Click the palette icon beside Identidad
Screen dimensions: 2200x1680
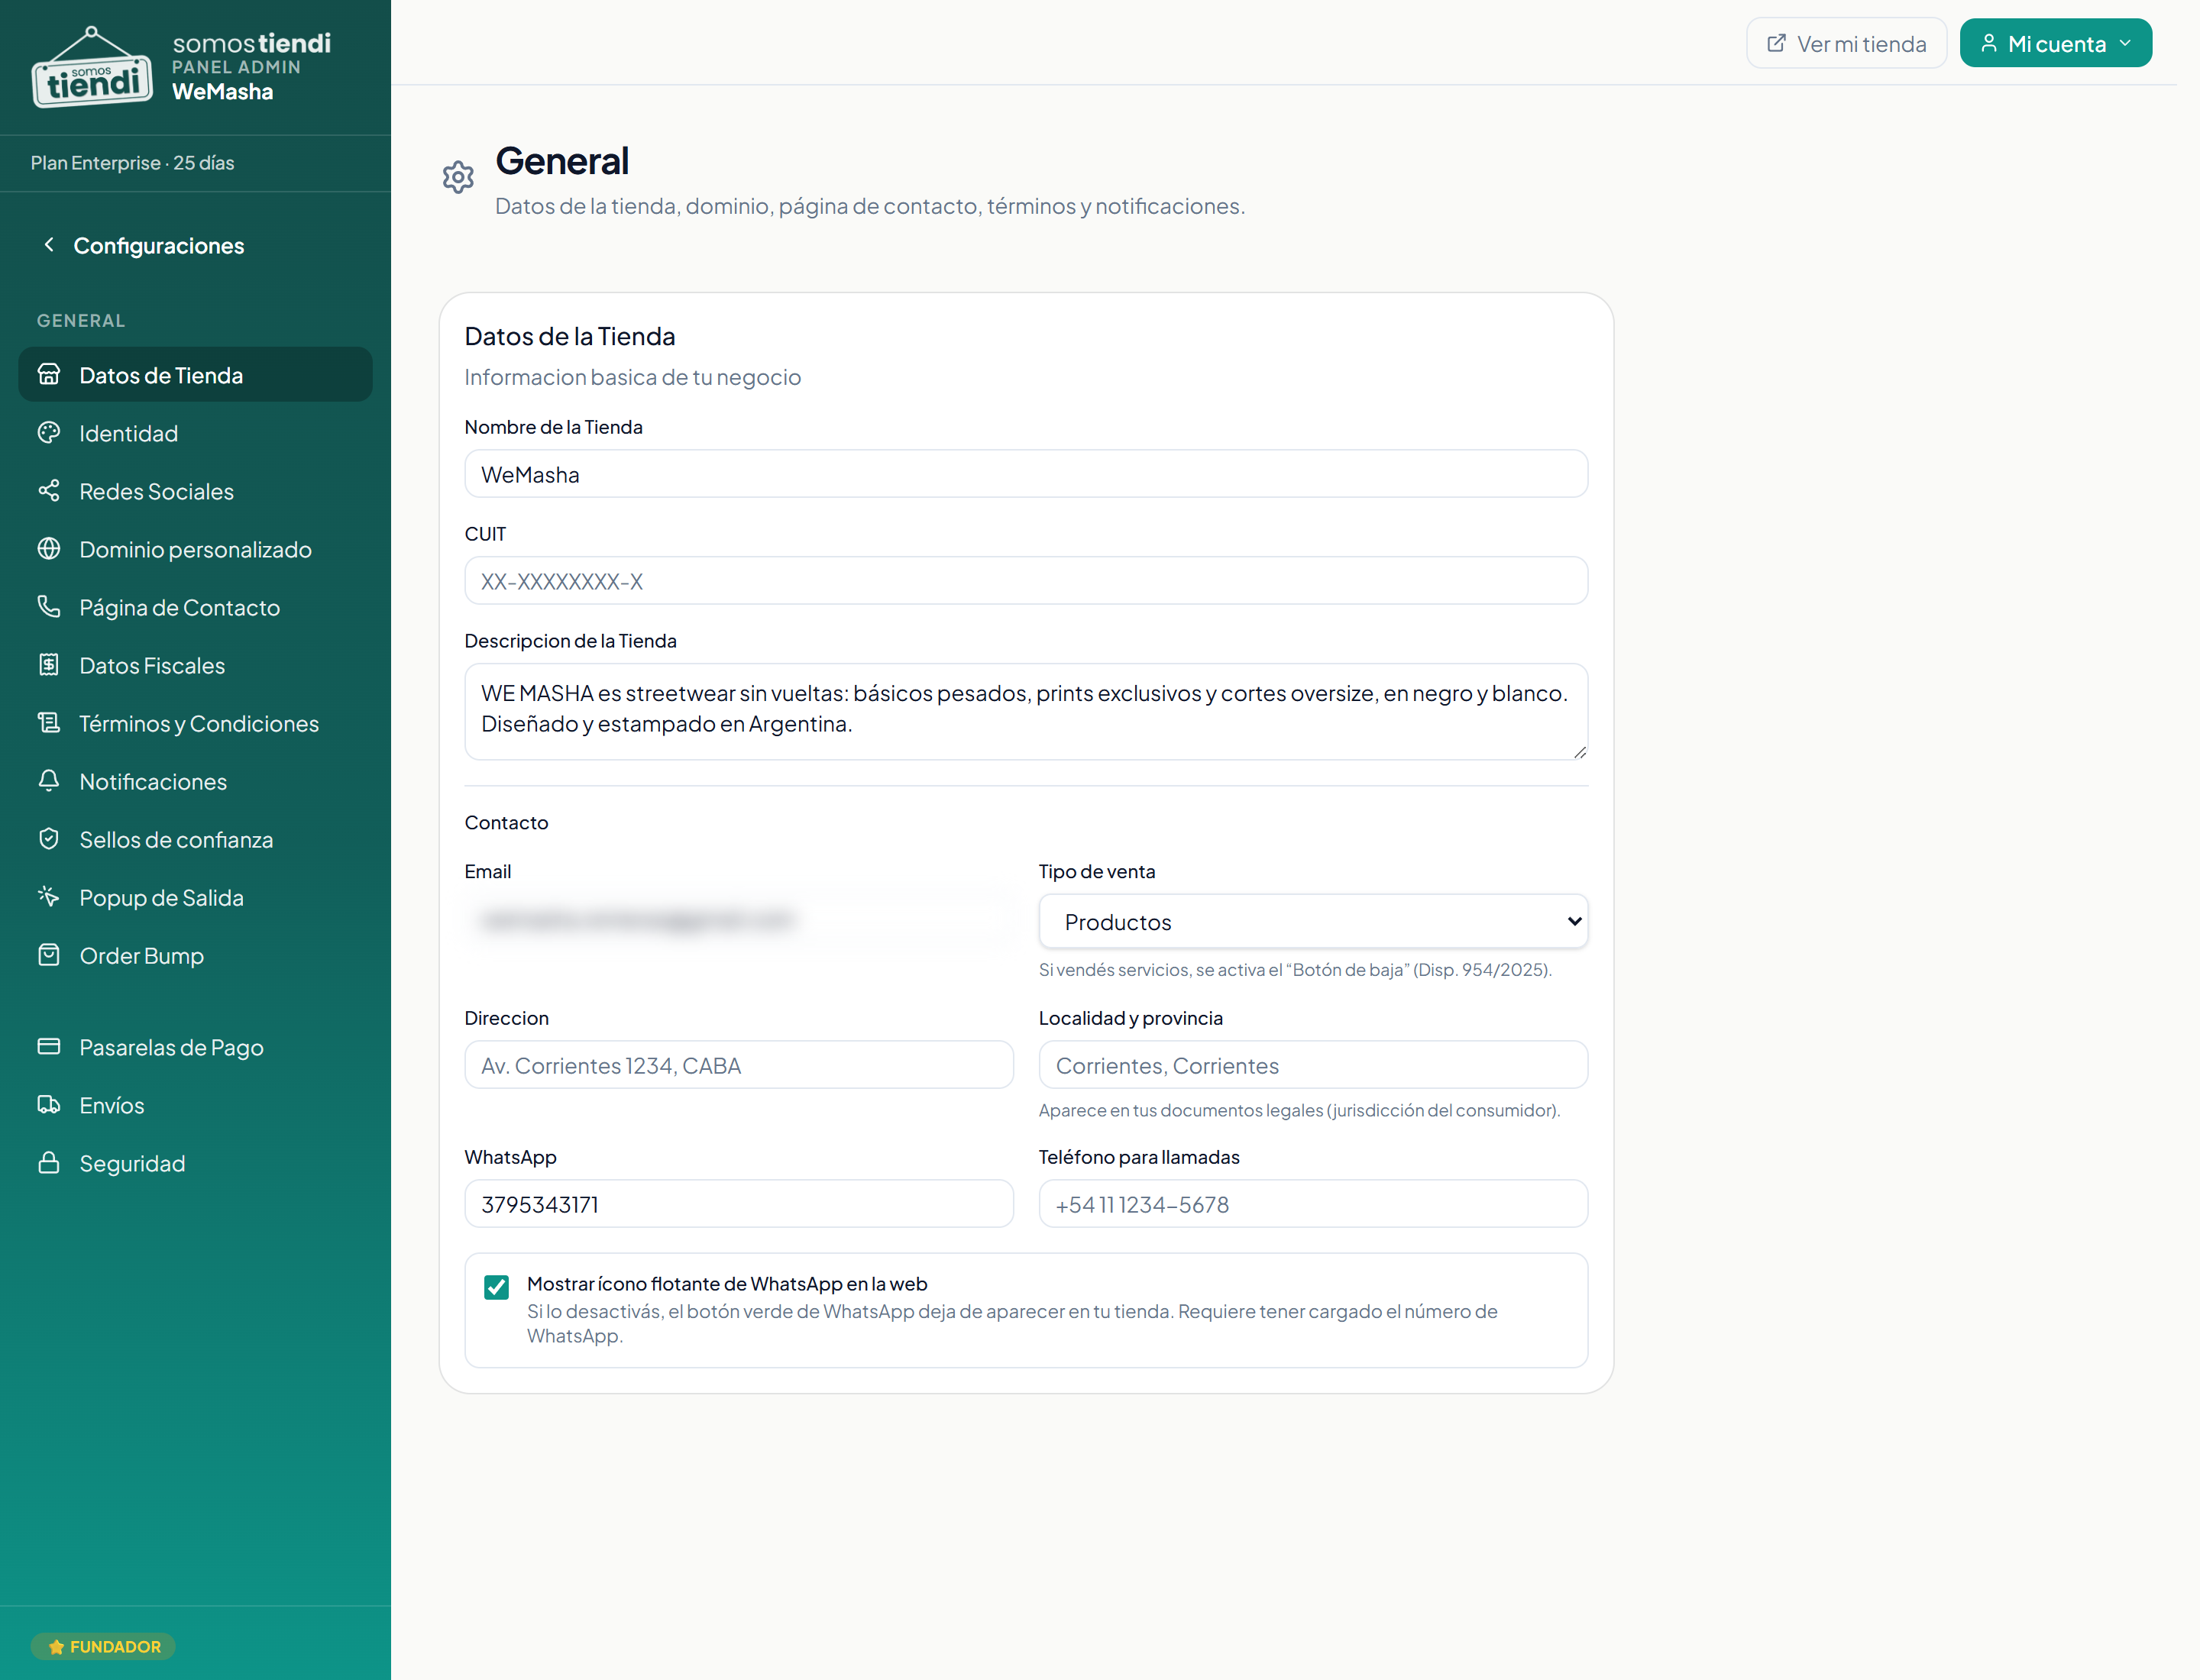(49, 432)
